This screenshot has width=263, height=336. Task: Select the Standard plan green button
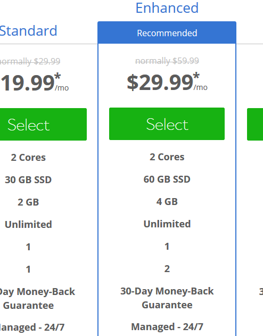[x=43, y=124]
